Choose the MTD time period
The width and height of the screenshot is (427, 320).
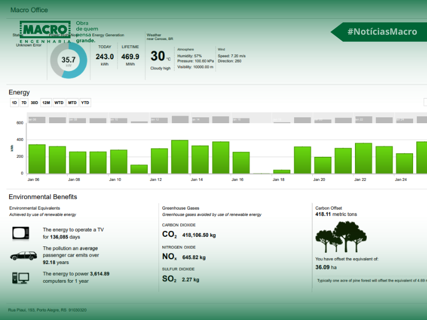coord(72,102)
